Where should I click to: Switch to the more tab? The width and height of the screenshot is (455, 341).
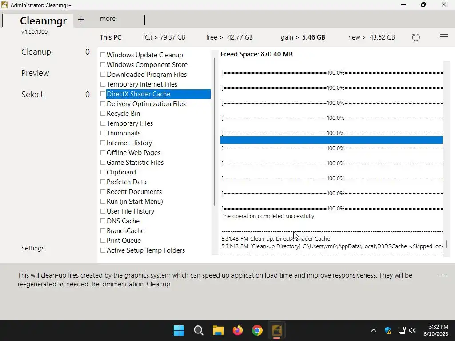(108, 19)
